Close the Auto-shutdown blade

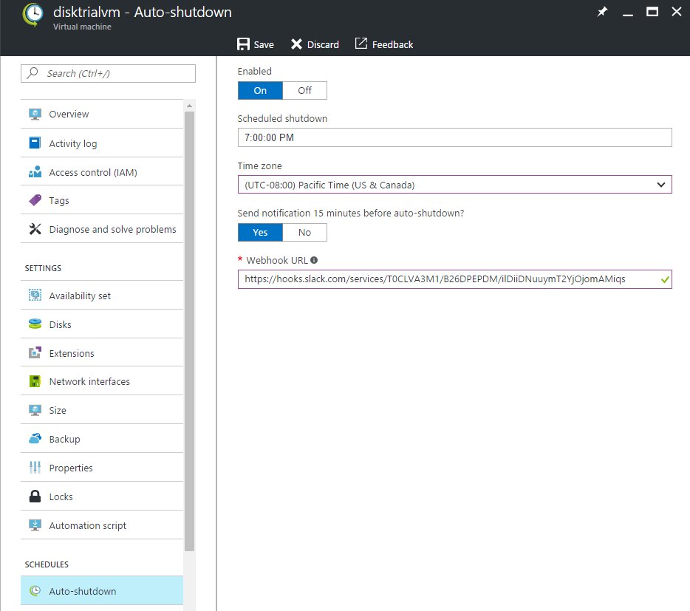[677, 12]
